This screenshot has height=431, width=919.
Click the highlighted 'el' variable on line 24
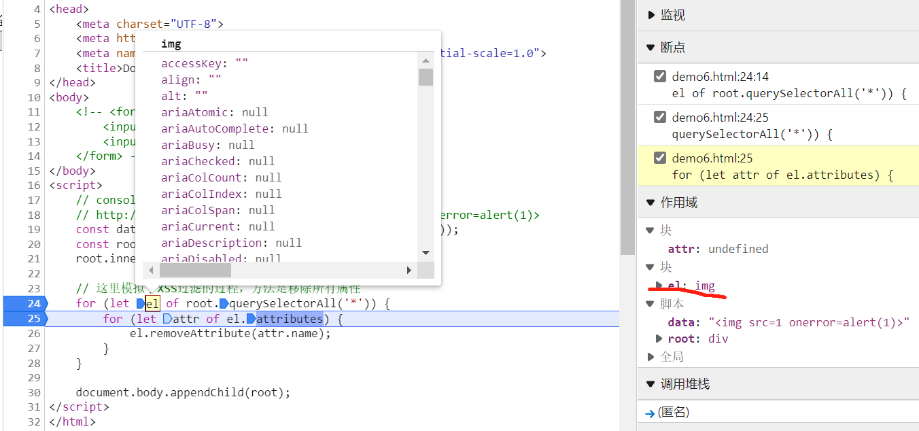pos(153,304)
